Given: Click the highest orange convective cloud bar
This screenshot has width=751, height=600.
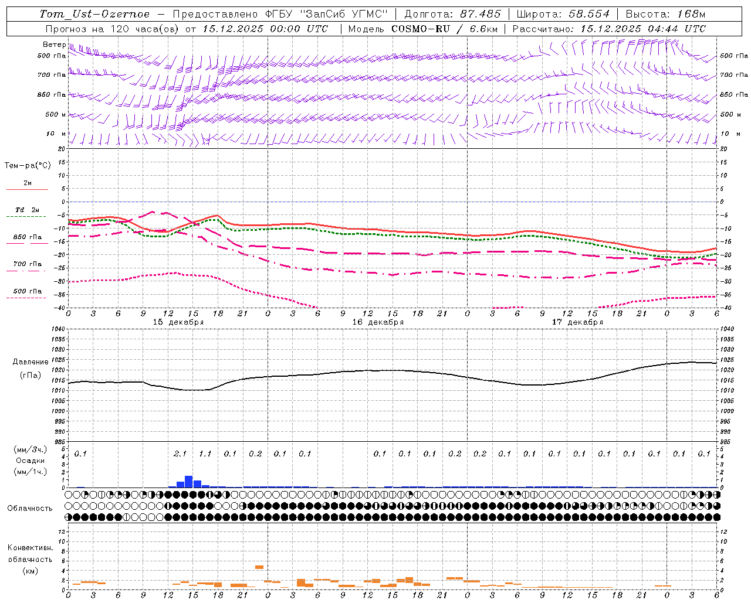Looking at the screenshot, I should [x=259, y=567].
